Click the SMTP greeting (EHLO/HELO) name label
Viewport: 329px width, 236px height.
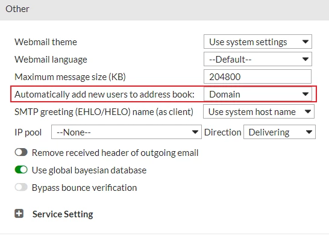pos(104,112)
